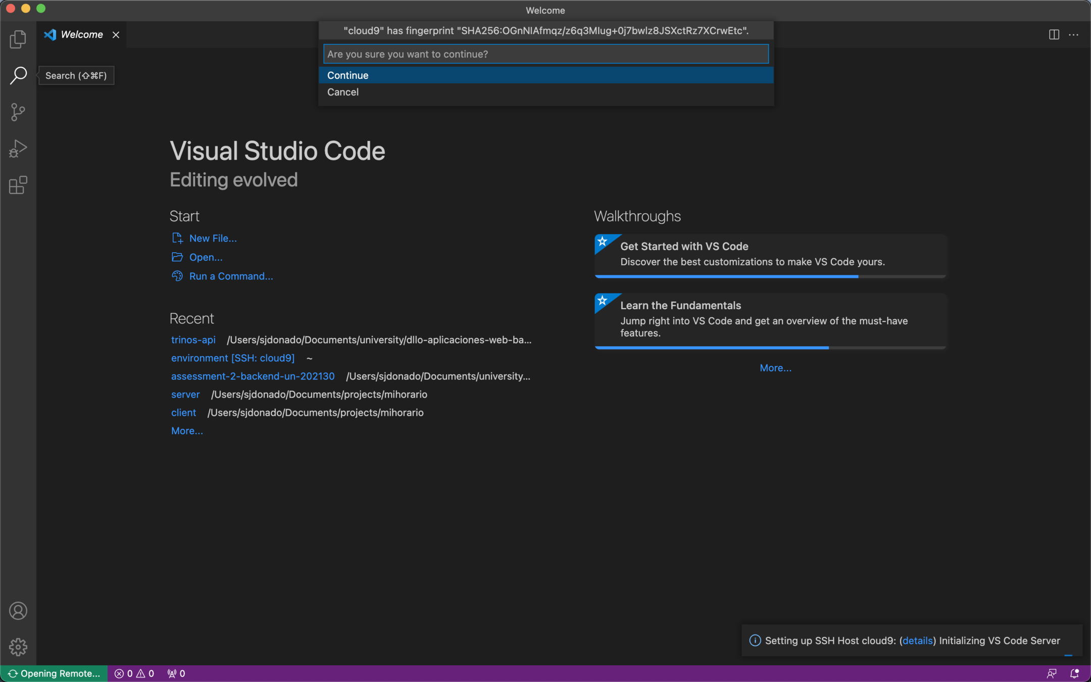Open the Search view icon

click(x=18, y=75)
